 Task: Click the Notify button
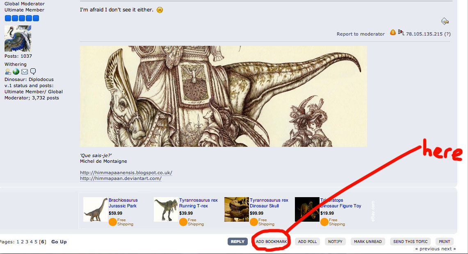click(335, 241)
